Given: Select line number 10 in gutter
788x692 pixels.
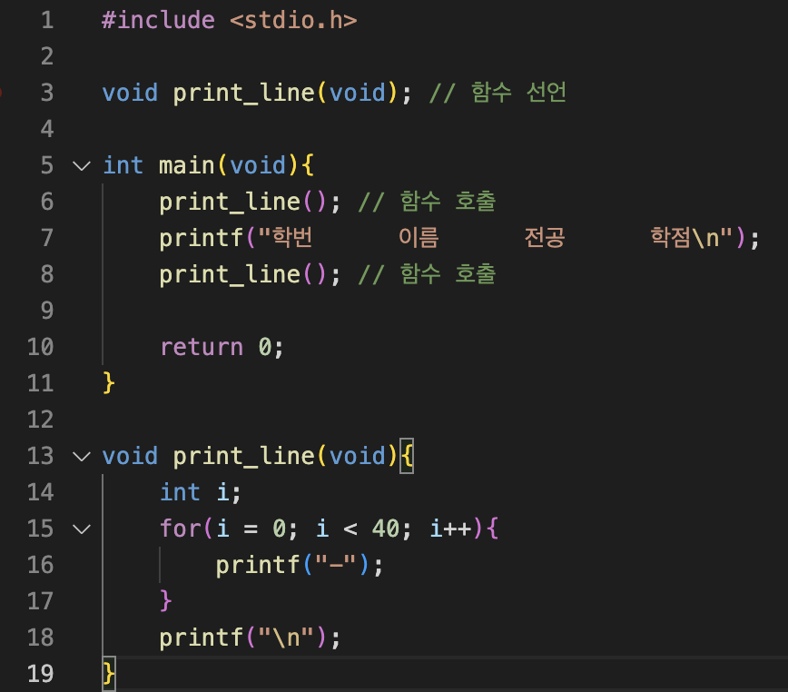Looking at the screenshot, I should pos(40,347).
